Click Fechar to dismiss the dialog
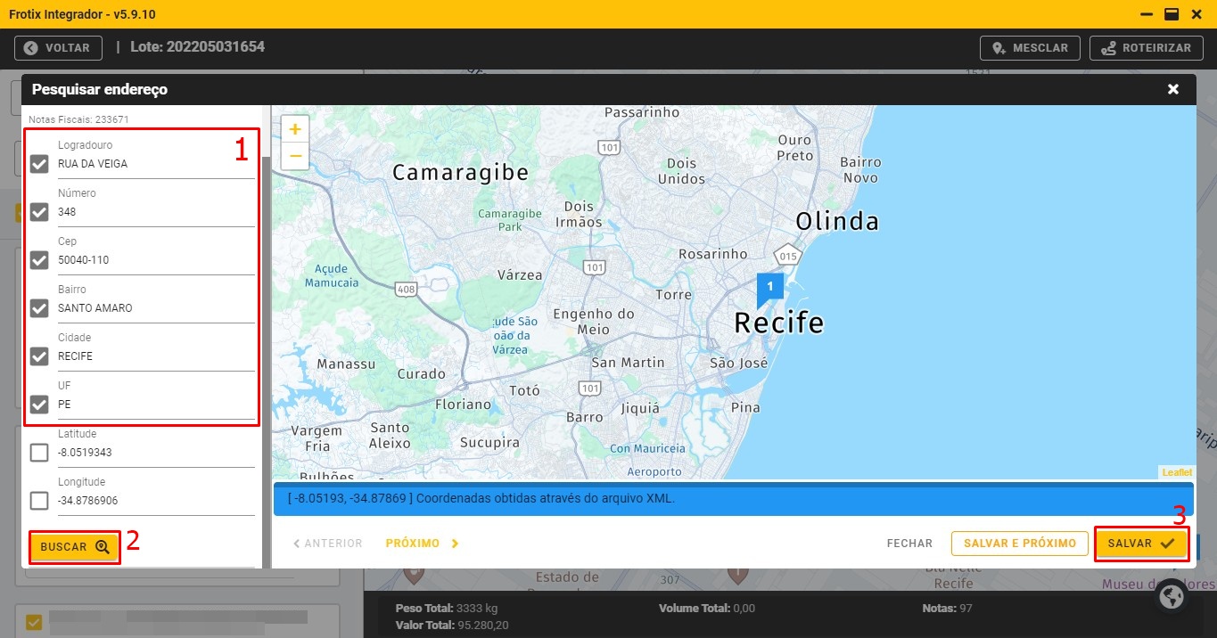Screen dimensions: 1217x638 909,544
